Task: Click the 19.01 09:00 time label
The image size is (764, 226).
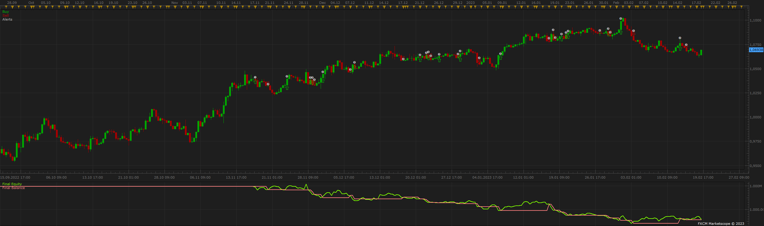Action: (559, 177)
